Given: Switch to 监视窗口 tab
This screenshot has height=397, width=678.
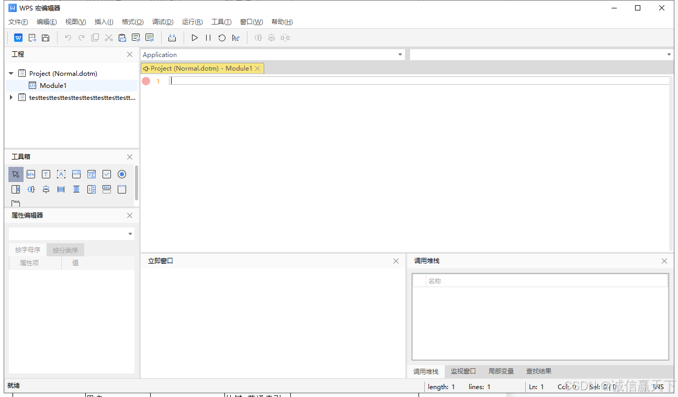Looking at the screenshot, I should click(x=464, y=371).
